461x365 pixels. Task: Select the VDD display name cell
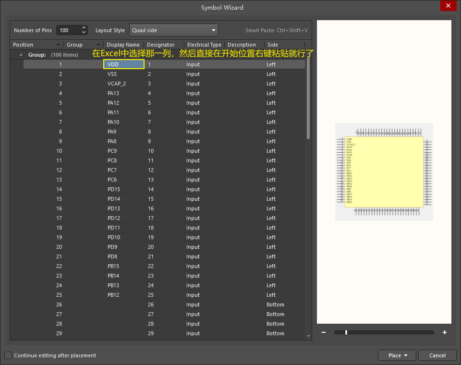(x=124, y=64)
